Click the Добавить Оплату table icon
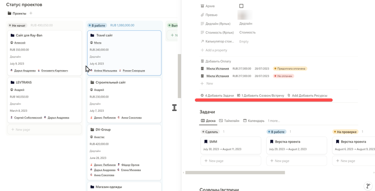 coord(202,61)
